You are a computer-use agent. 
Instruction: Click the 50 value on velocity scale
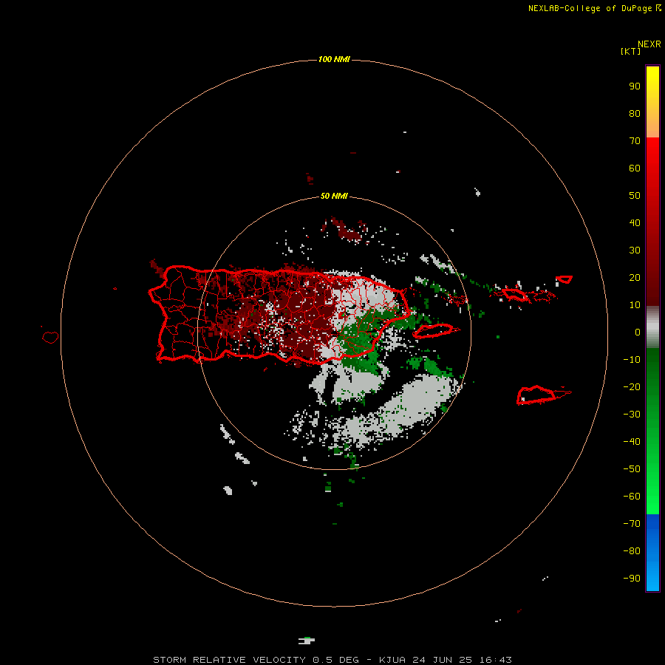pos(635,196)
